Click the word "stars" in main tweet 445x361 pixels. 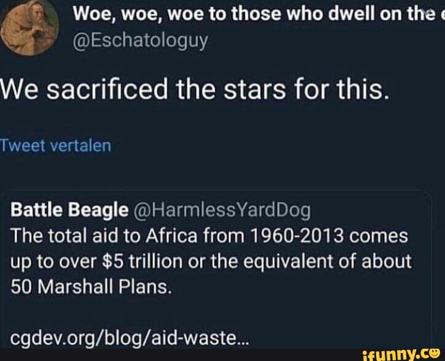(254, 89)
